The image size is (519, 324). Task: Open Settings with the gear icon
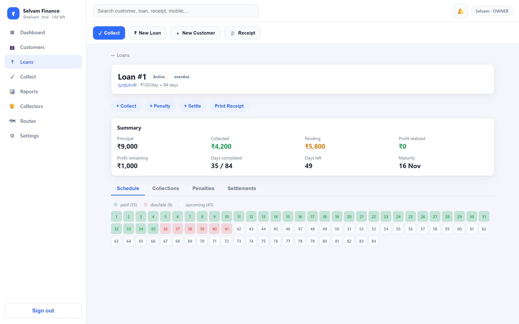(43, 136)
